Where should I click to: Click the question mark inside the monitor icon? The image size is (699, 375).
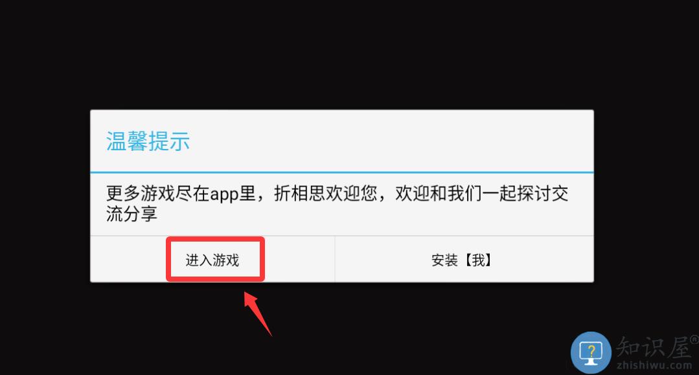coord(591,350)
